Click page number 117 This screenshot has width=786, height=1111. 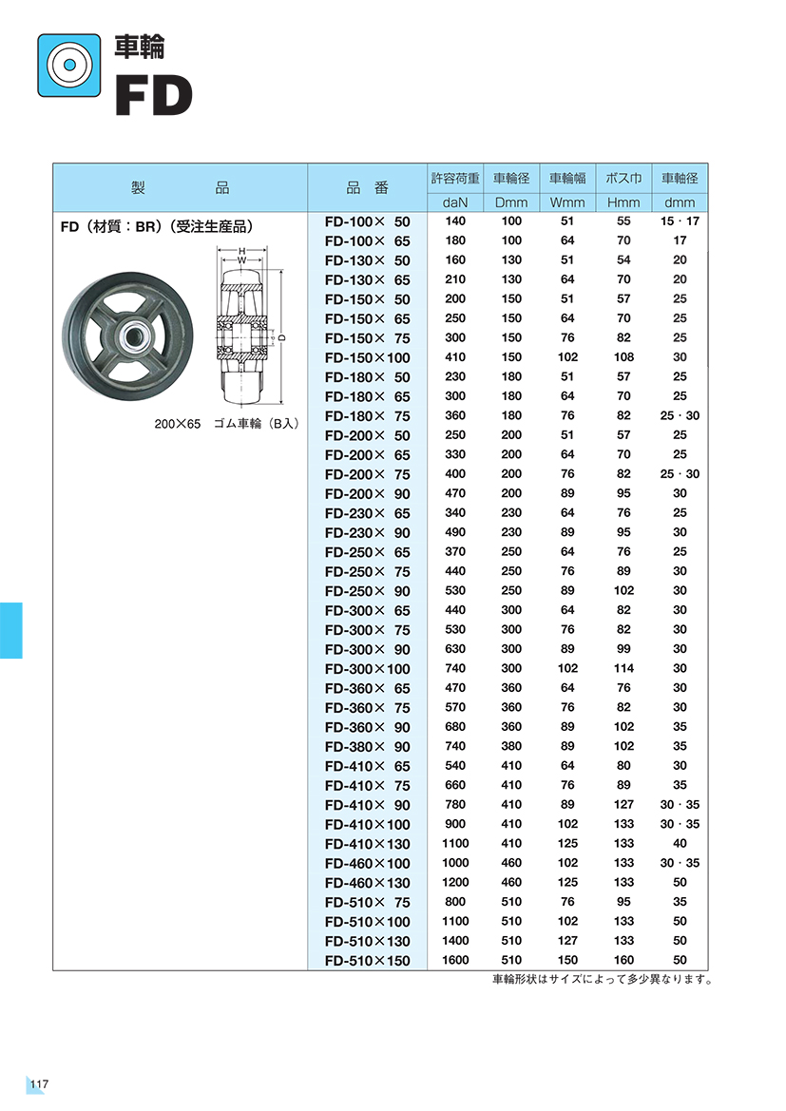(x=39, y=1084)
